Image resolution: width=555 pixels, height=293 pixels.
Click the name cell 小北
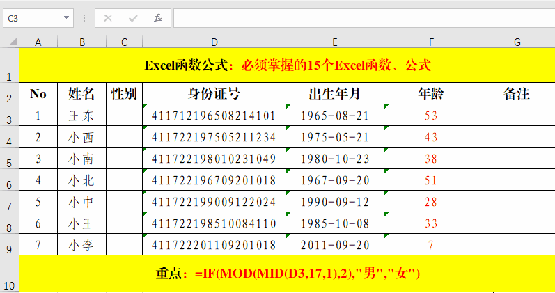coord(81,180)
